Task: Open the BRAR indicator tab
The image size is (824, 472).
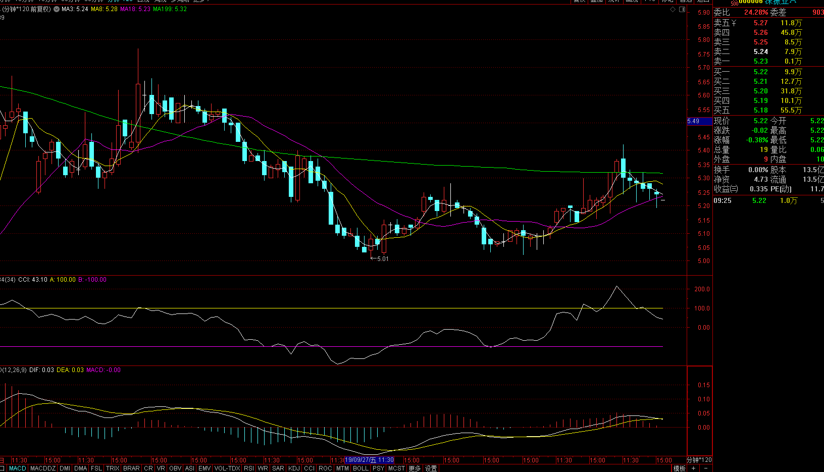Action: (x=131, y=468)
